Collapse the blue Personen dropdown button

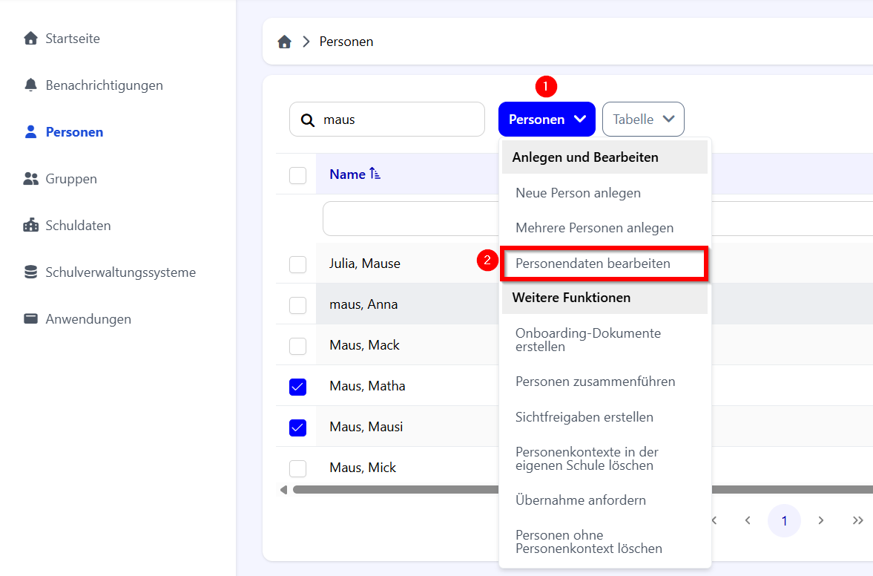pos(547,120)
